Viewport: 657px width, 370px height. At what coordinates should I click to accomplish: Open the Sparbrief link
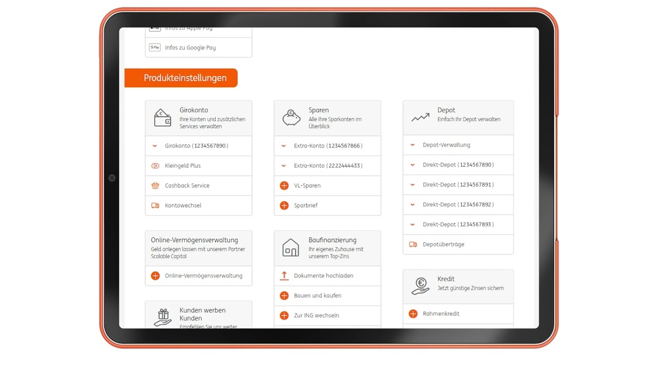[x=306, y=206]
